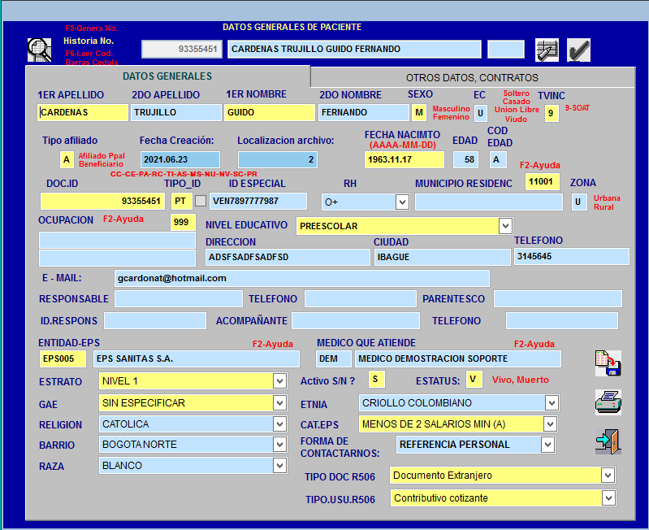Click the TIPO_ID field showing PT
The width and height of the screenshot is (649, 530).
tap(182, 201)
